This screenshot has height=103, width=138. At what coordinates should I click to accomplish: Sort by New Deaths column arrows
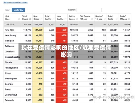65,19
